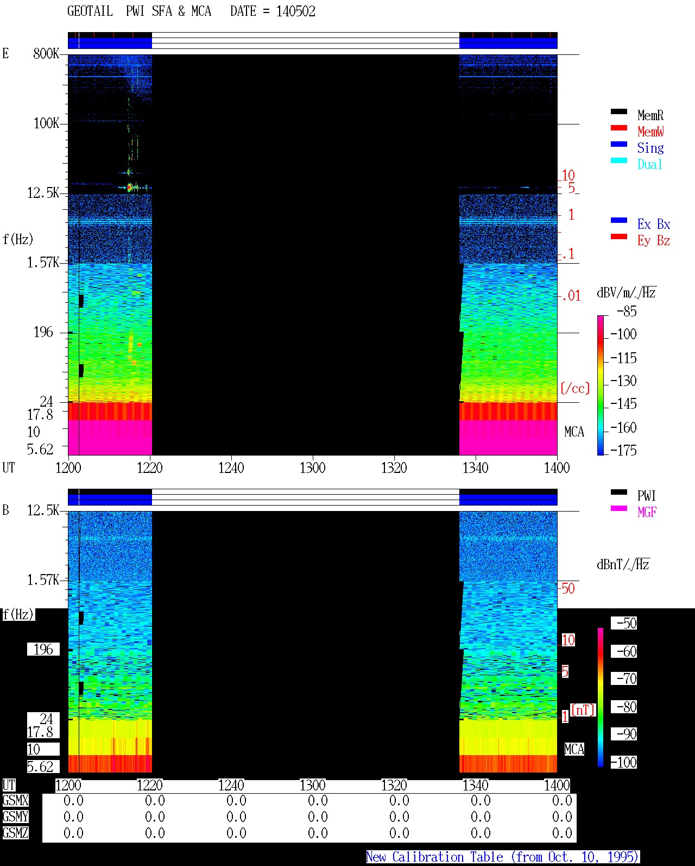Image resolution: width=695 pixels, height=866 pixels.
Task: Click the 'GSMZ' row label
Action: point(15,833)
